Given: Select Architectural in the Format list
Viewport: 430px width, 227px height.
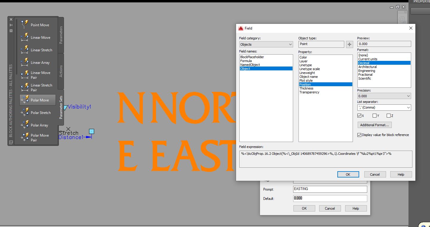Looking at the screenshot, I should (x=367, y=67).
